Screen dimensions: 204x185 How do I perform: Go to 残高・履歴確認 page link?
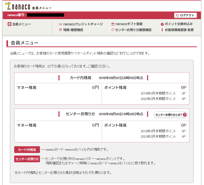pyautogui.click(x=73, y=30)
